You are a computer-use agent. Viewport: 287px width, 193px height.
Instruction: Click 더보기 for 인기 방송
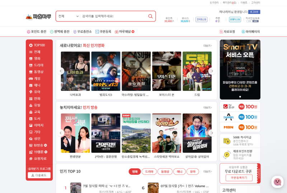(208, 108)
